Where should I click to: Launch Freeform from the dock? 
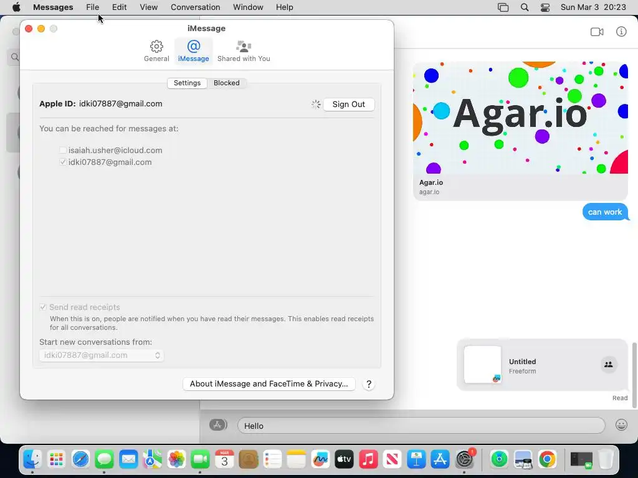[320, 459]
